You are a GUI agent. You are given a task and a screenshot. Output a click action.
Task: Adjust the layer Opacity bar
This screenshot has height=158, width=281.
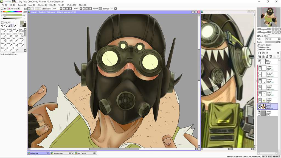(272, 42)
